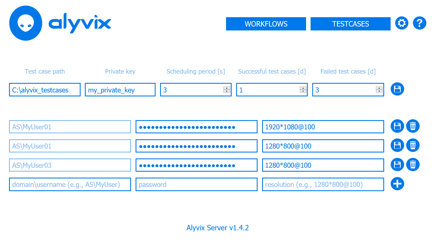Click password field beside 1920*1080@100
Viewport: 436px width, 243px height.
pyautogui.click(x=196, y=127)
